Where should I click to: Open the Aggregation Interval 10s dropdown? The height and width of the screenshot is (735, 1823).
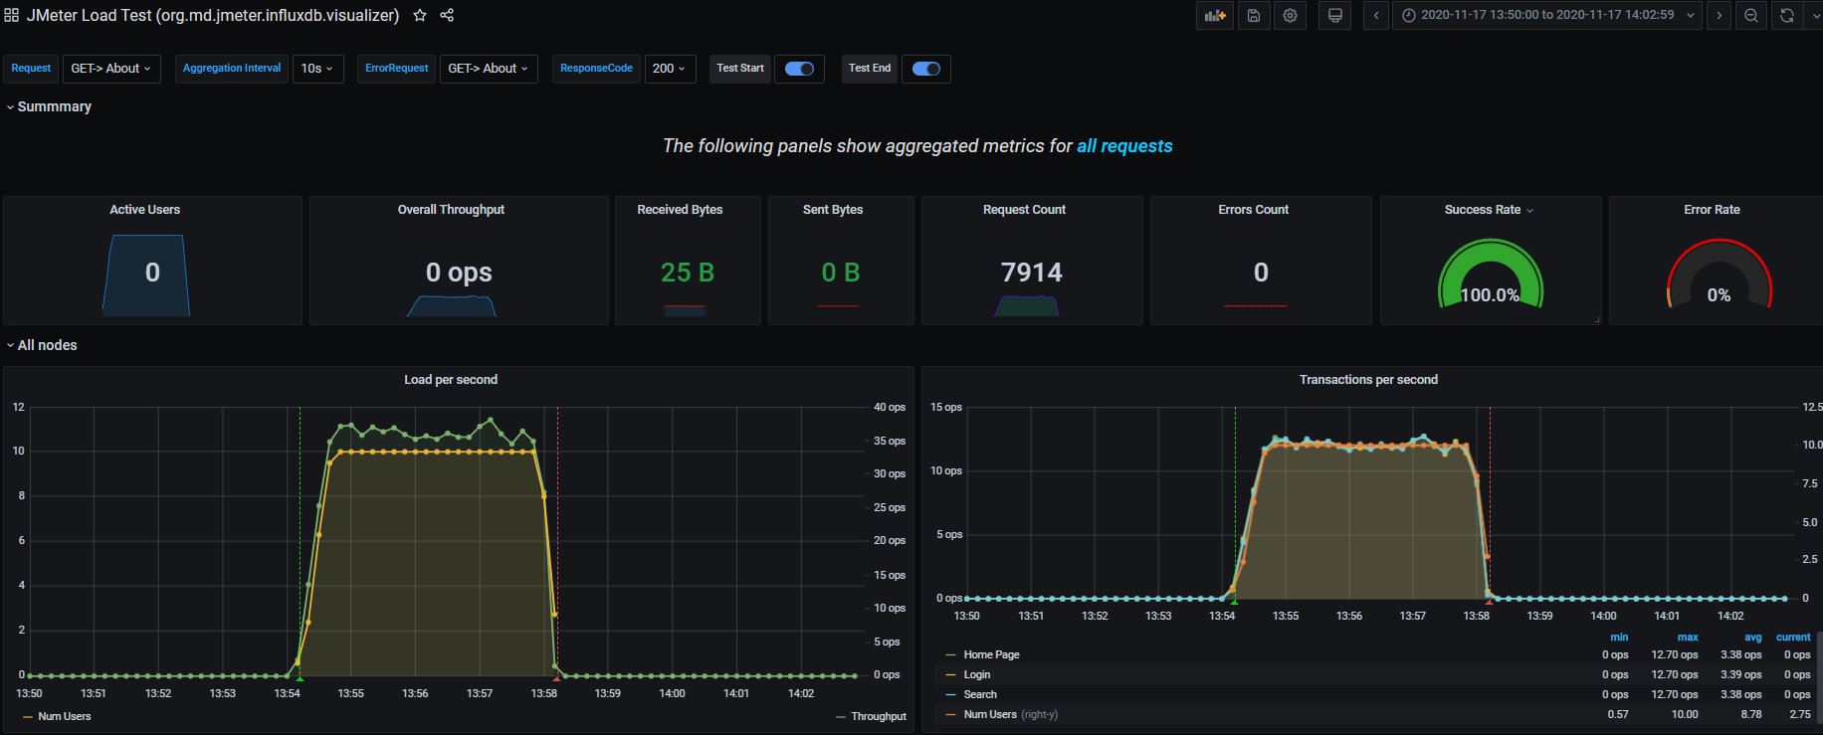317,69
